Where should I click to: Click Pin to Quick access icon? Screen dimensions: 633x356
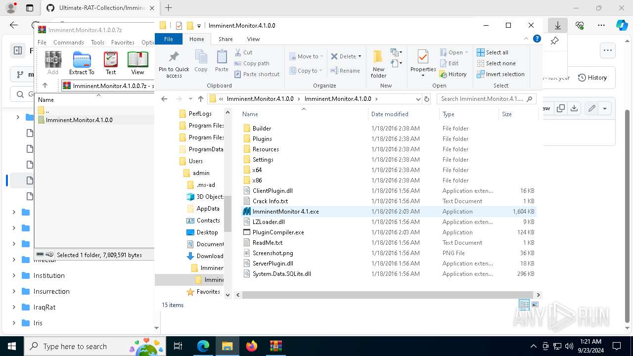pos(174,64)
